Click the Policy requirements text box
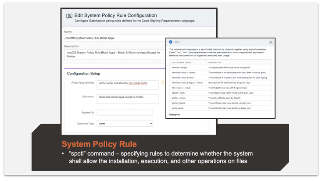 [x=128, y=85]
